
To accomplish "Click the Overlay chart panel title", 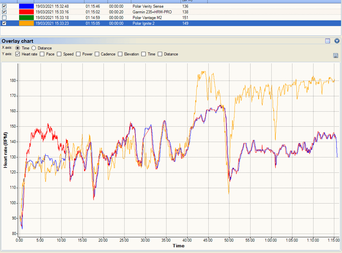I will tap(18, 41).
